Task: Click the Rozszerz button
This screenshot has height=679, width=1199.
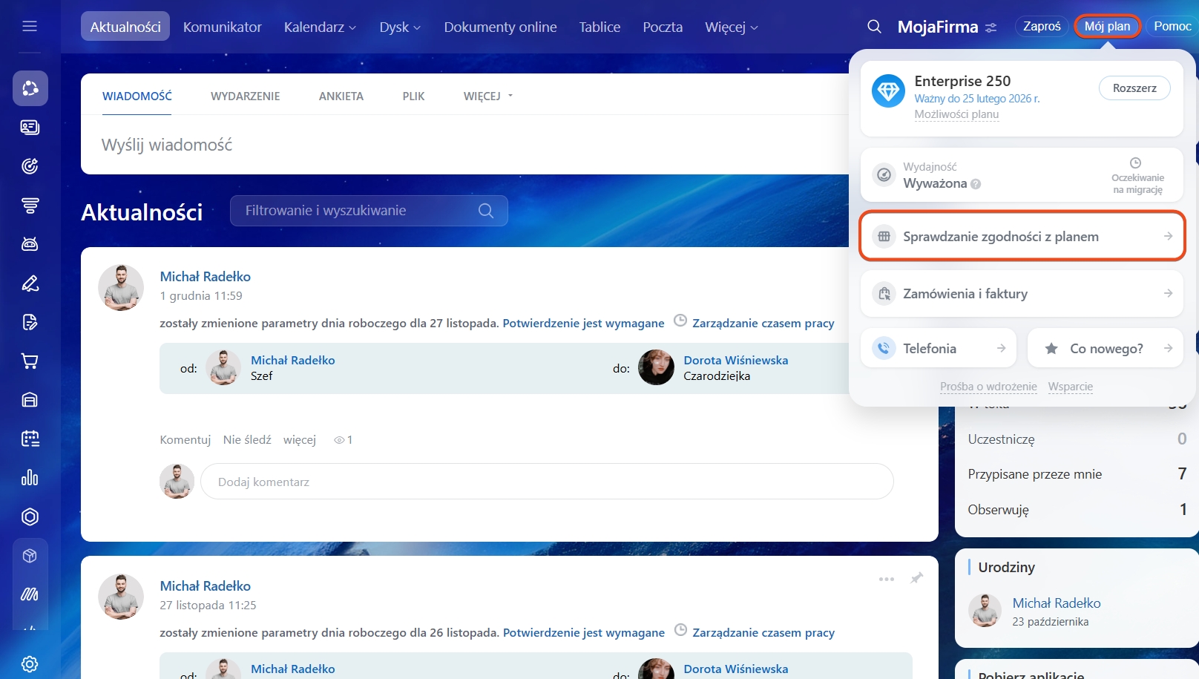Action: click(x=1134, y=88)
